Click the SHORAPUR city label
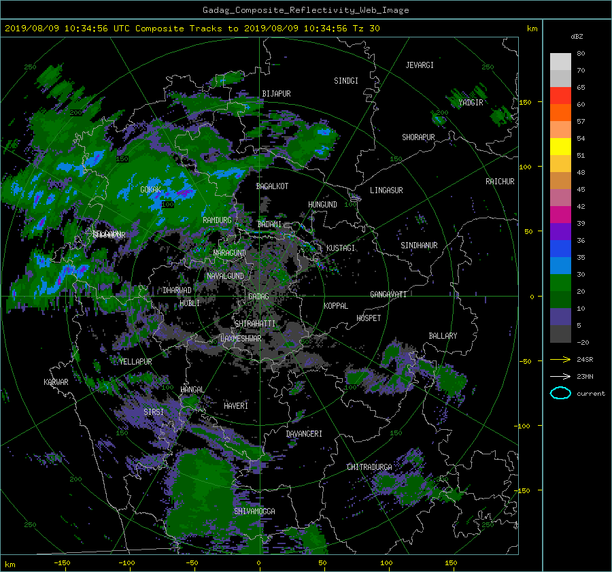The image size is (612, 572). pyautogui.click(x=418, y=137)
